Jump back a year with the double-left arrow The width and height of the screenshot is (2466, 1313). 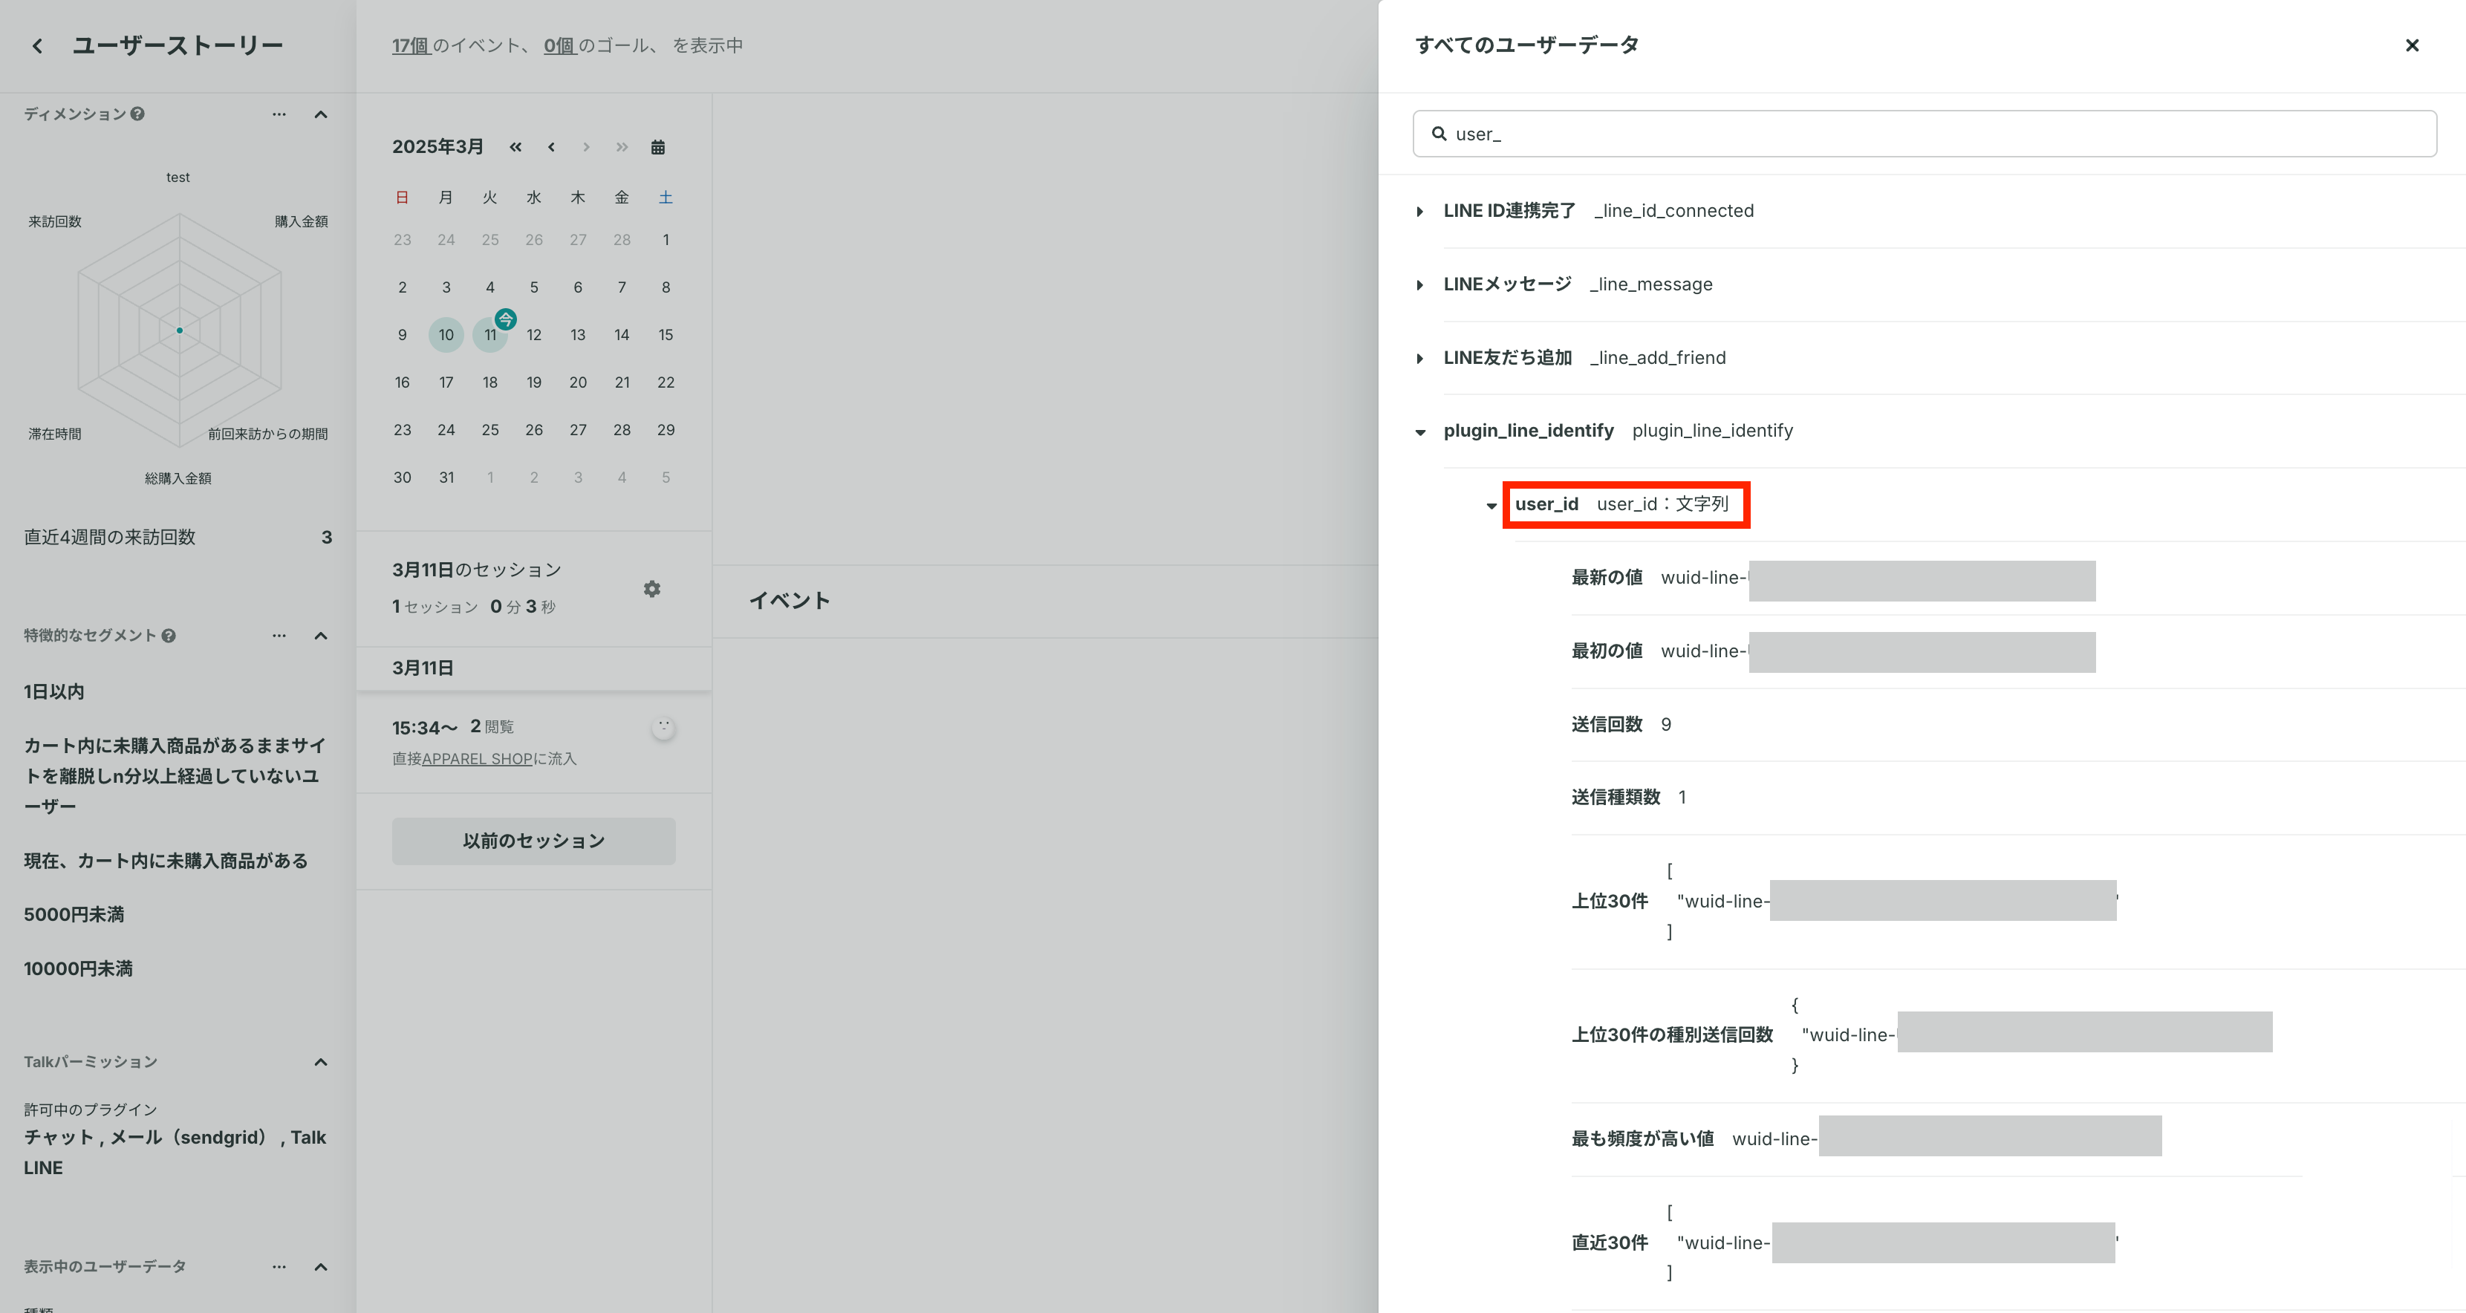pyautogui.click(x=515, y=147)
